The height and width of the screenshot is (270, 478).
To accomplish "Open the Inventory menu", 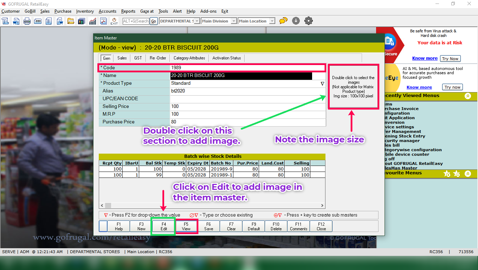I will pos(85,11).
